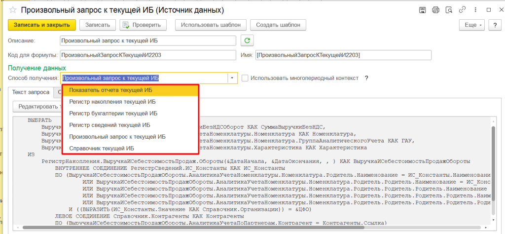
Task: Click the favorites star next to the title
Action: click(x=12, y=9)
